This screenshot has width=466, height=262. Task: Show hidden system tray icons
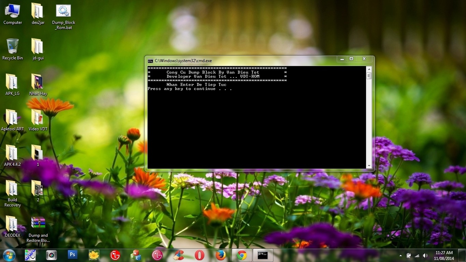[401, 256]
